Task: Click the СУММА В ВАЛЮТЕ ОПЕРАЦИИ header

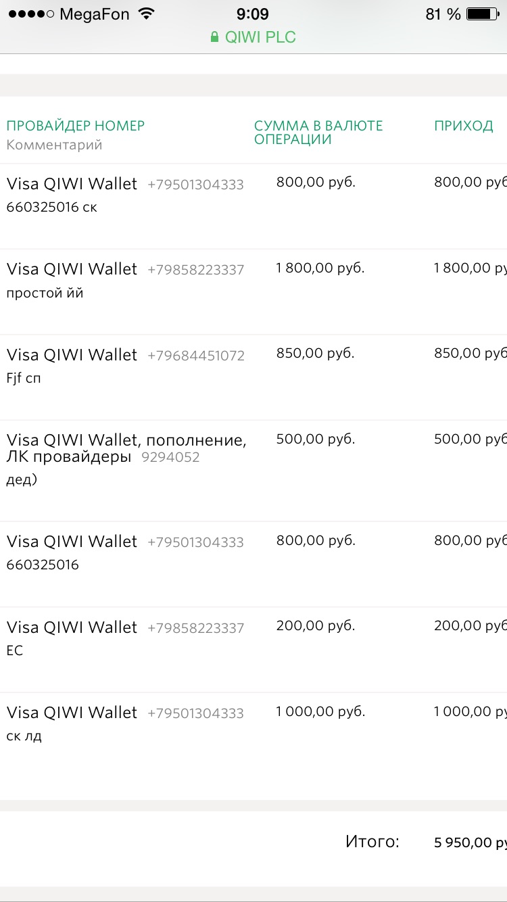Action: pyautogui.click(x=318, y=133)
